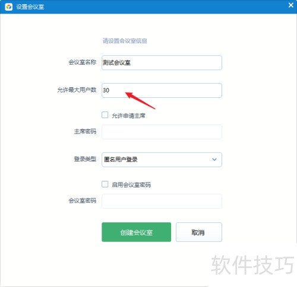Enable the 允许申请主席 checkbox
The image size is (297, 287).
[x=105, y=115]
